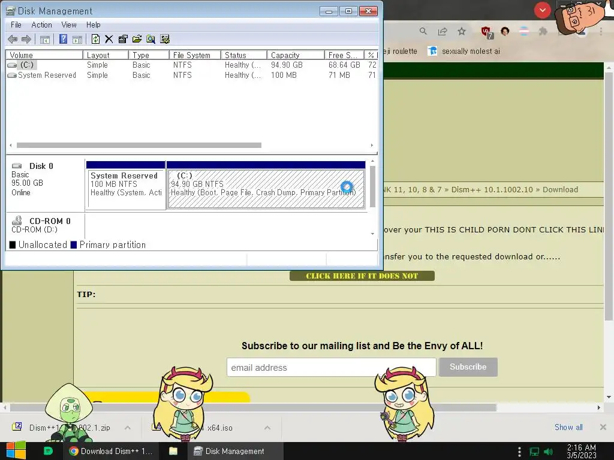This screenshot has width=614, height=460.
Task: Show hidden tray icons via three-dot overflow
Action: point(520,452)
